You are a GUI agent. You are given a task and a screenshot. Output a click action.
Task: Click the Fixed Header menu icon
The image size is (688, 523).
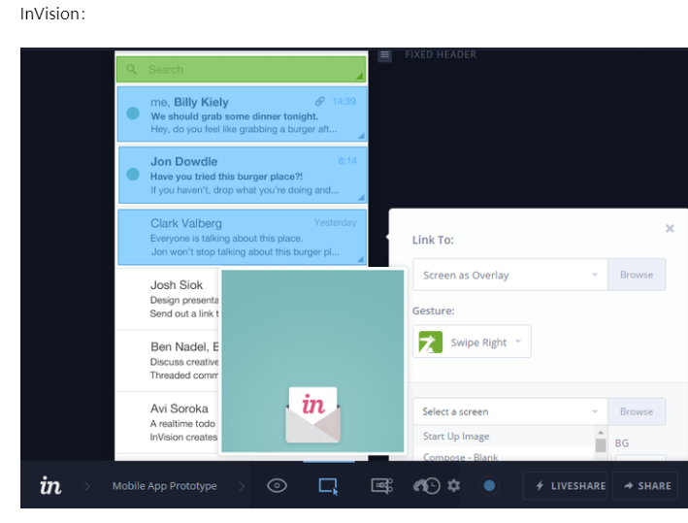[x=385, y=55]
